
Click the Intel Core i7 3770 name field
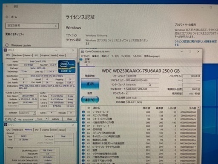[38, 61]
